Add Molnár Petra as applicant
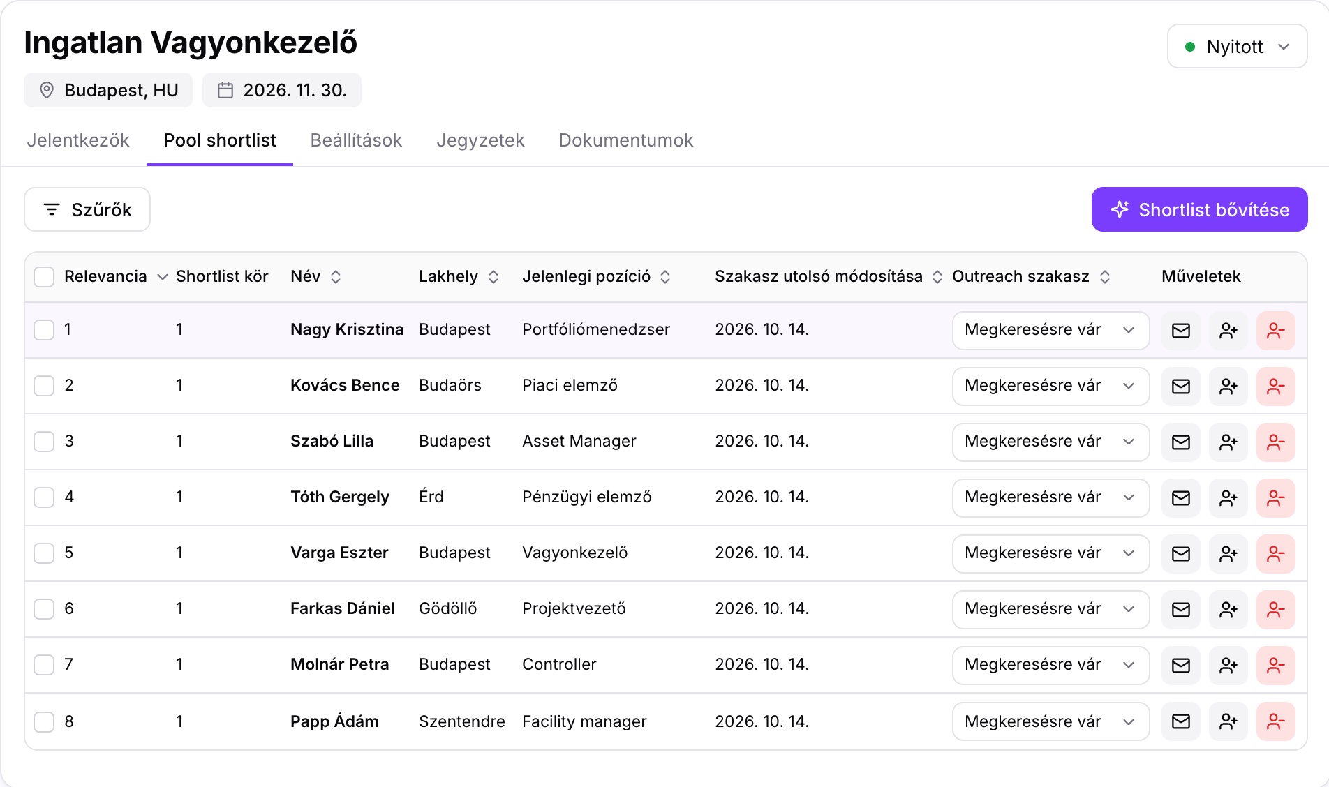This screenshot has height=787, width=1329. click(1228, 666)
